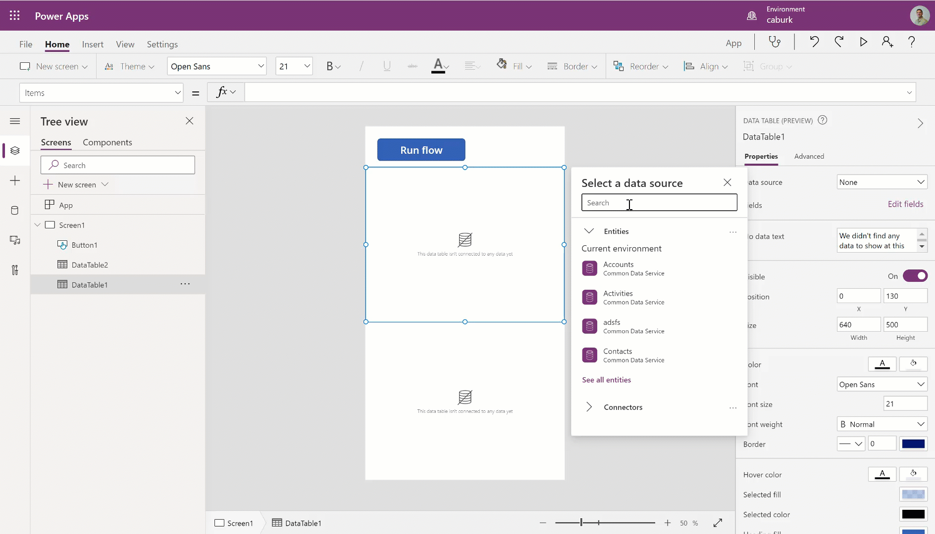The height and width of the screenshot is (534, 935).
Task: Open the App checker stethoscope icon
Action: coord(774,42)
